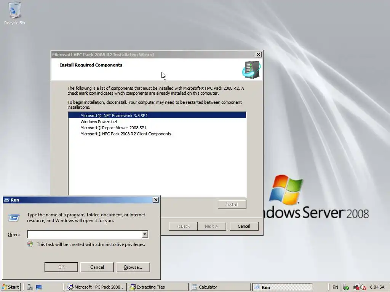The image size is (390, 292).
Task: Switch to Microsoft HPC Pack 2008 taskbar item
Action: (96, 287)
